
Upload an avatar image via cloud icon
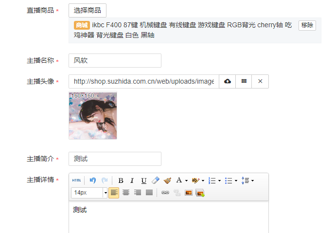[x=228, y=81]
